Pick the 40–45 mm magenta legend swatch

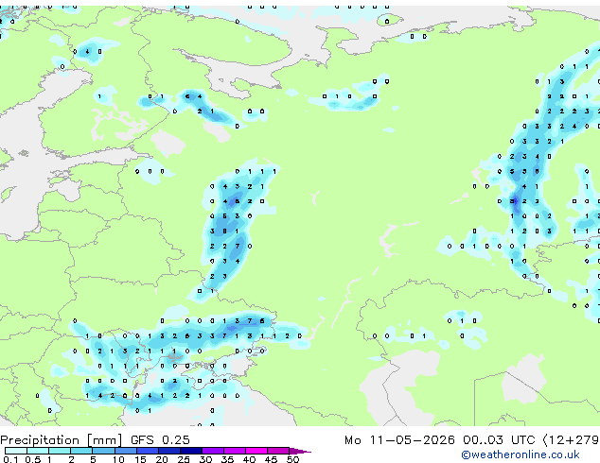pyautogui.click(x=256, y=451)
